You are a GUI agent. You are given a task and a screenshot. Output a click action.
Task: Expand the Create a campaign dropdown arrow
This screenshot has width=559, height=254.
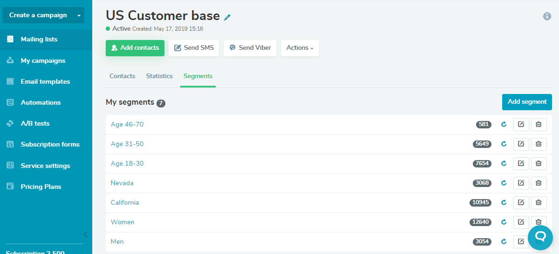79,15
